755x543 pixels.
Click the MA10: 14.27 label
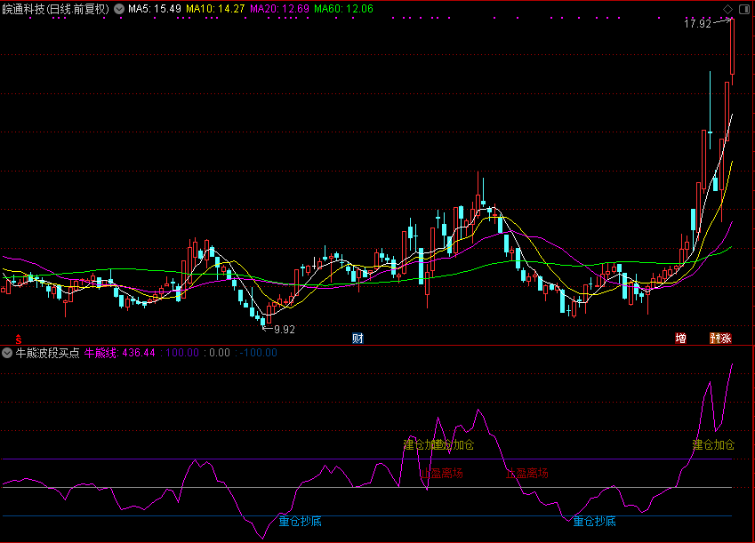click(x=215, y=9)
